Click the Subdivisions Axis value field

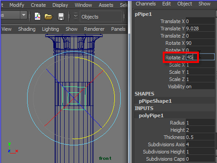pyautogui.click(x=200, y=144)
